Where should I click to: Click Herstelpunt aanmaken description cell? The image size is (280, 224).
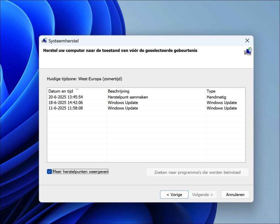[128, 97]
